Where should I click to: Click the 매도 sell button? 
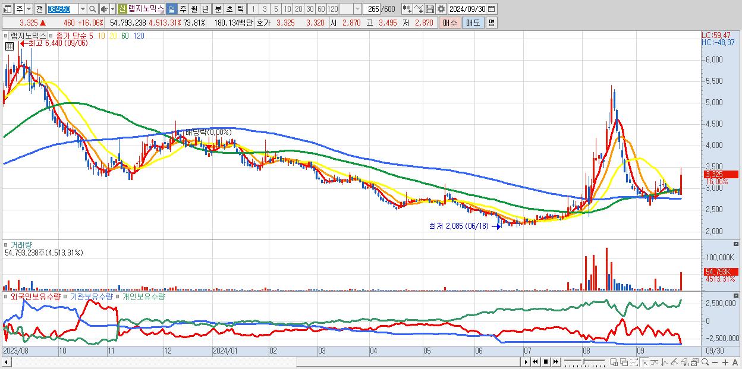(473, 23)
